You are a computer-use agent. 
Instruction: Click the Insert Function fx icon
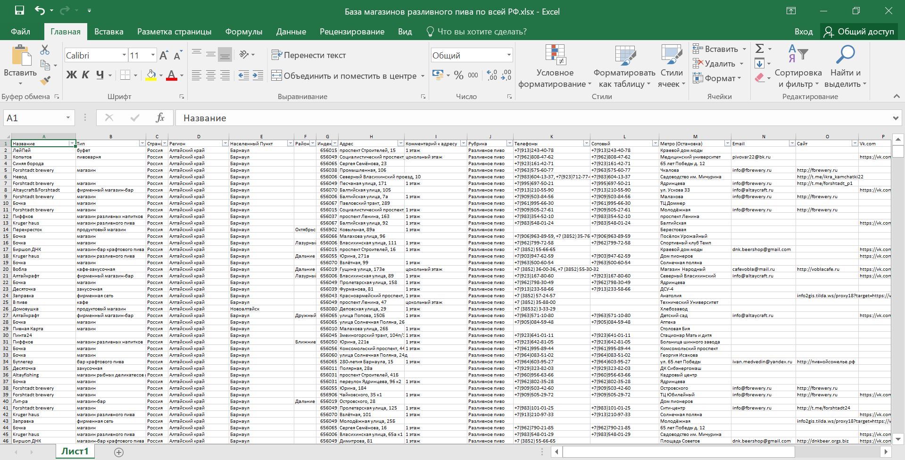(160, 118)
